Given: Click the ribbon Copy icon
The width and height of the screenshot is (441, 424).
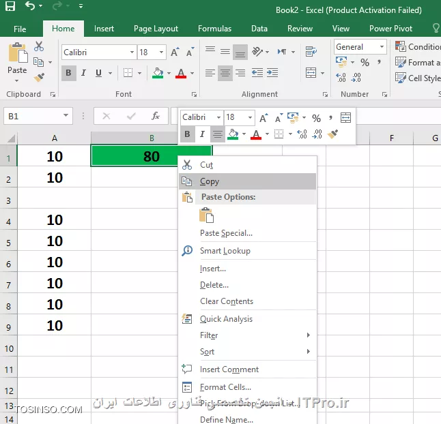Looking at the screenshot, I should pos(38,62).
